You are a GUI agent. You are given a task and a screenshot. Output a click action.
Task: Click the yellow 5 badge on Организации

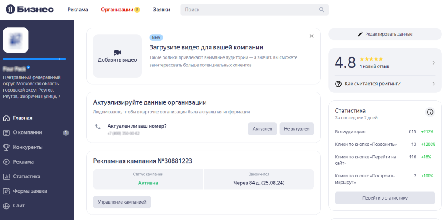pos(137,10)
